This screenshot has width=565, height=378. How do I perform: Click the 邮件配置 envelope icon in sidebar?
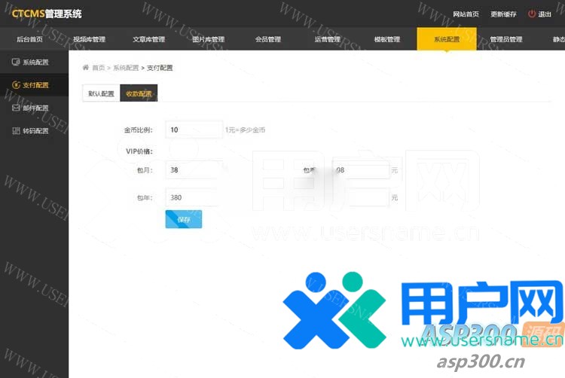pyautogui.click(x=16, y=108)
